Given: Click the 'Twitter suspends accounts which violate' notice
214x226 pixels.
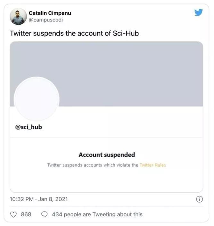Looking at the screenshot, I should [93, 165].
